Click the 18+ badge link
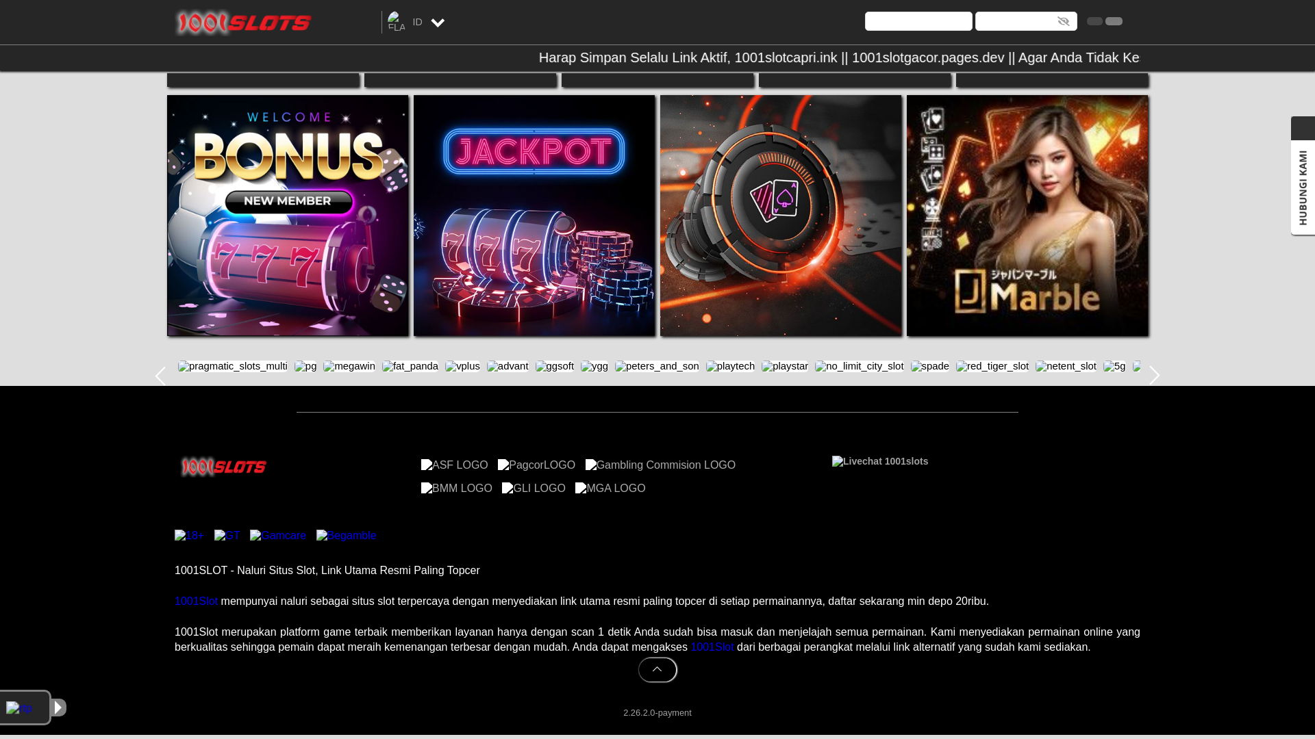This screenshot has height=739, width=1315. (x=189, y=535)
